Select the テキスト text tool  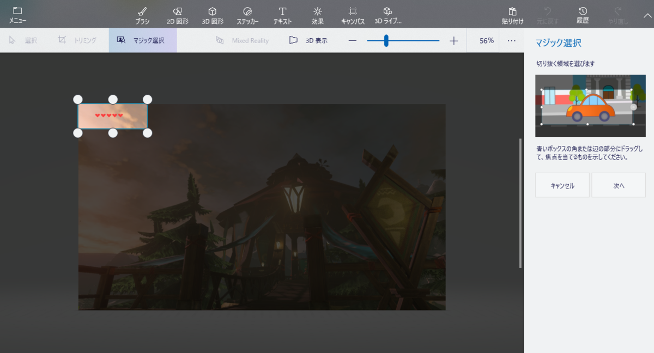click(x=282, y=15)
